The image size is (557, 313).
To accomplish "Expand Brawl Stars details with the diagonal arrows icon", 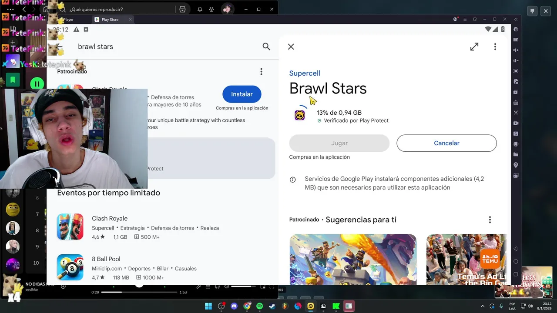I will tap(474, 47).
